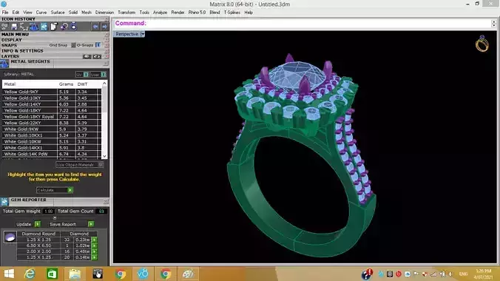Collapse the Gem Reporter minus expander
500x281 pixels.
(x=55, y=218)
